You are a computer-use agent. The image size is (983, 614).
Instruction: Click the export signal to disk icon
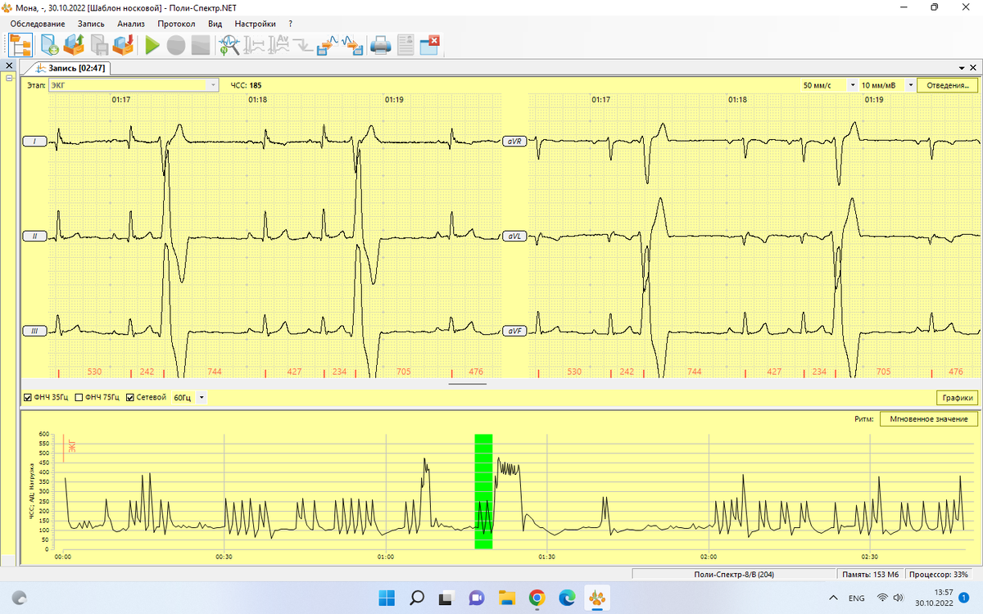click(328, 45)
